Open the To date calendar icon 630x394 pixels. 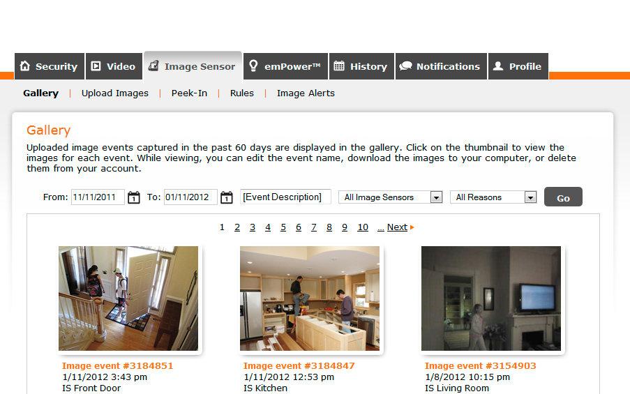coord(227,197)
